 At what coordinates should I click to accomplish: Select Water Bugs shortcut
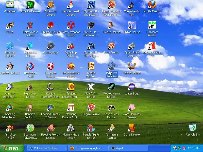point(132,87)
